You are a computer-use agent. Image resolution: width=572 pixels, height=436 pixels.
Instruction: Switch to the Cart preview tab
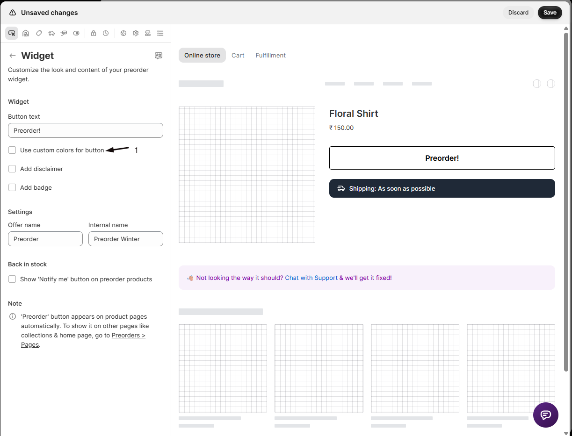(x=238, y=55)
